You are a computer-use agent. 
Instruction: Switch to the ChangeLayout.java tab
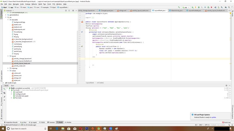(107, 10)
